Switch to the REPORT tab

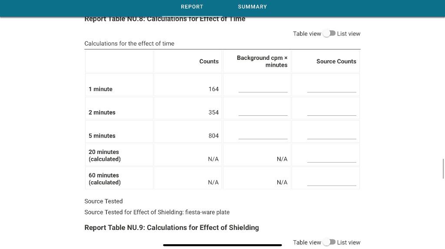click(x=192, y=7)
